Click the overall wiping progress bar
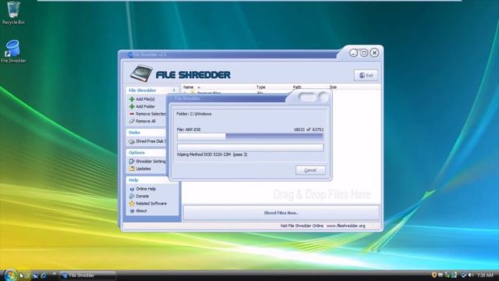This screenshot has height=281, width=499. [250, 148]
